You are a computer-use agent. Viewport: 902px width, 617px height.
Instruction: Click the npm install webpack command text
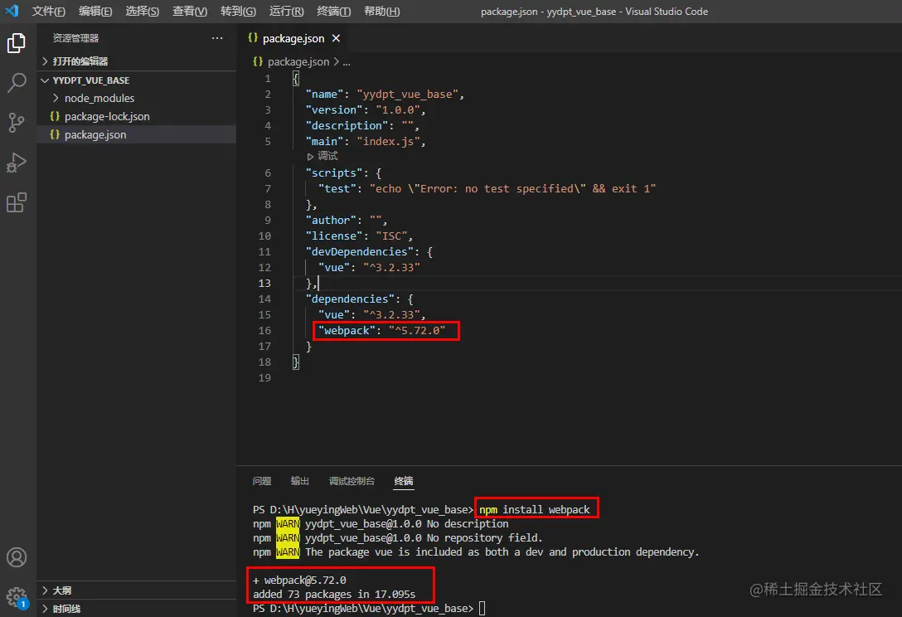[x=535, y=509]
